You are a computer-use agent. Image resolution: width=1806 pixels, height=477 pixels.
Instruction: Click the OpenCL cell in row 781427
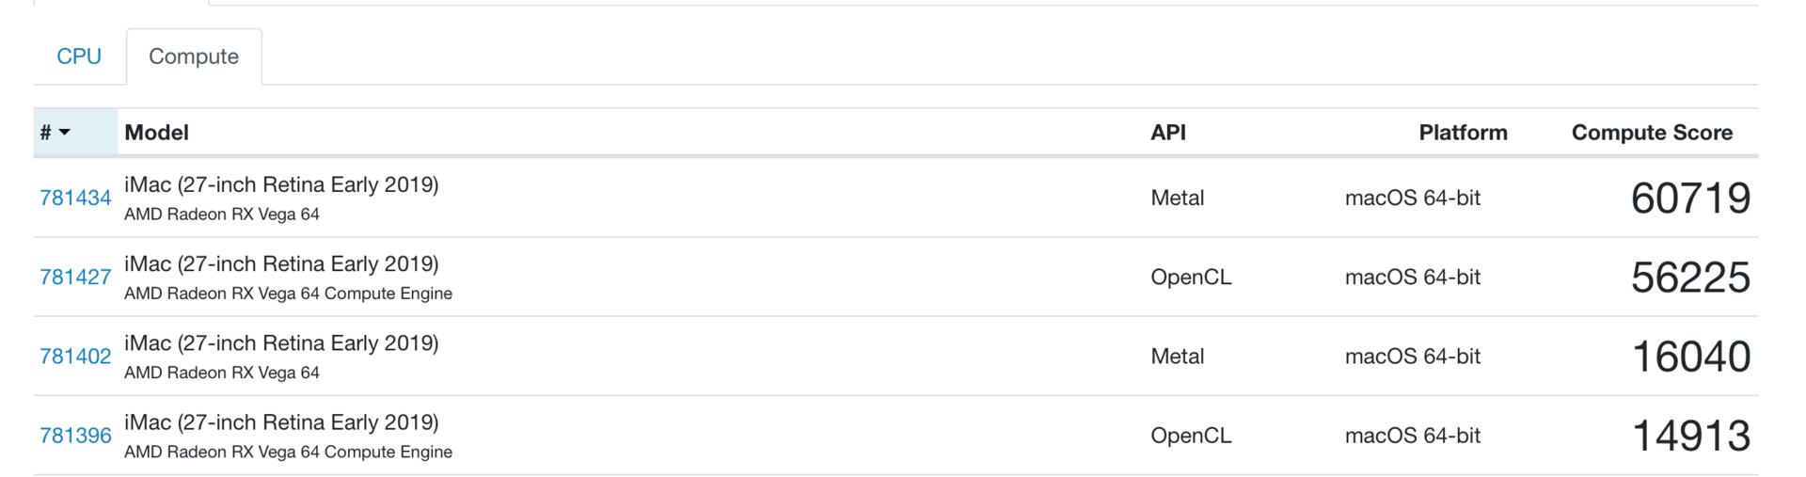pyautogui.click(x=1190, y=278)
